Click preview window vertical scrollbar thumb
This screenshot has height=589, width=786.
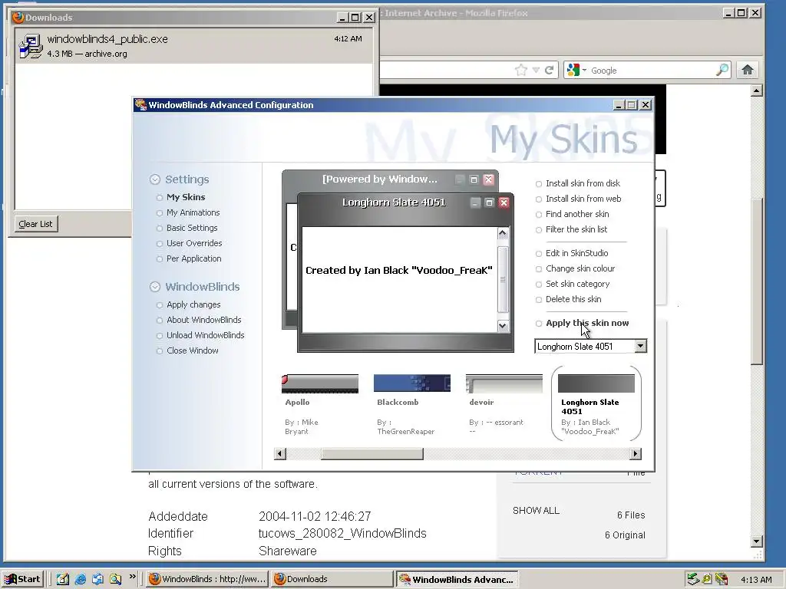(x=503, y=279)
